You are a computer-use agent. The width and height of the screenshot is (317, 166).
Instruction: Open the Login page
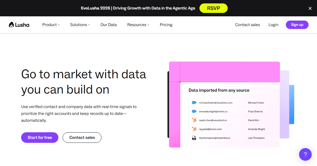click(273, 25)
